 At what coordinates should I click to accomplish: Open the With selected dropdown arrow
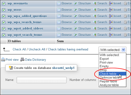[123, 50]
